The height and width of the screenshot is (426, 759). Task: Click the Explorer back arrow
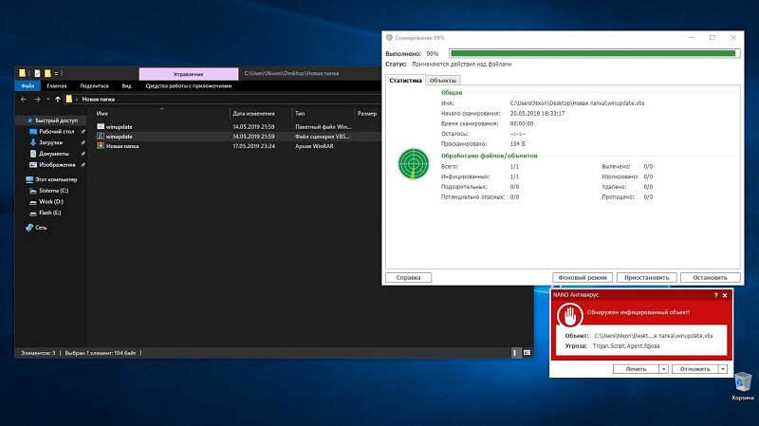[24, 99]
